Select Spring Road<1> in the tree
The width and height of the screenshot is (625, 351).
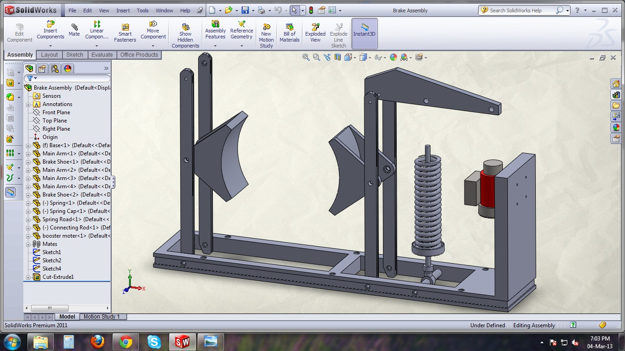(71, 219)
